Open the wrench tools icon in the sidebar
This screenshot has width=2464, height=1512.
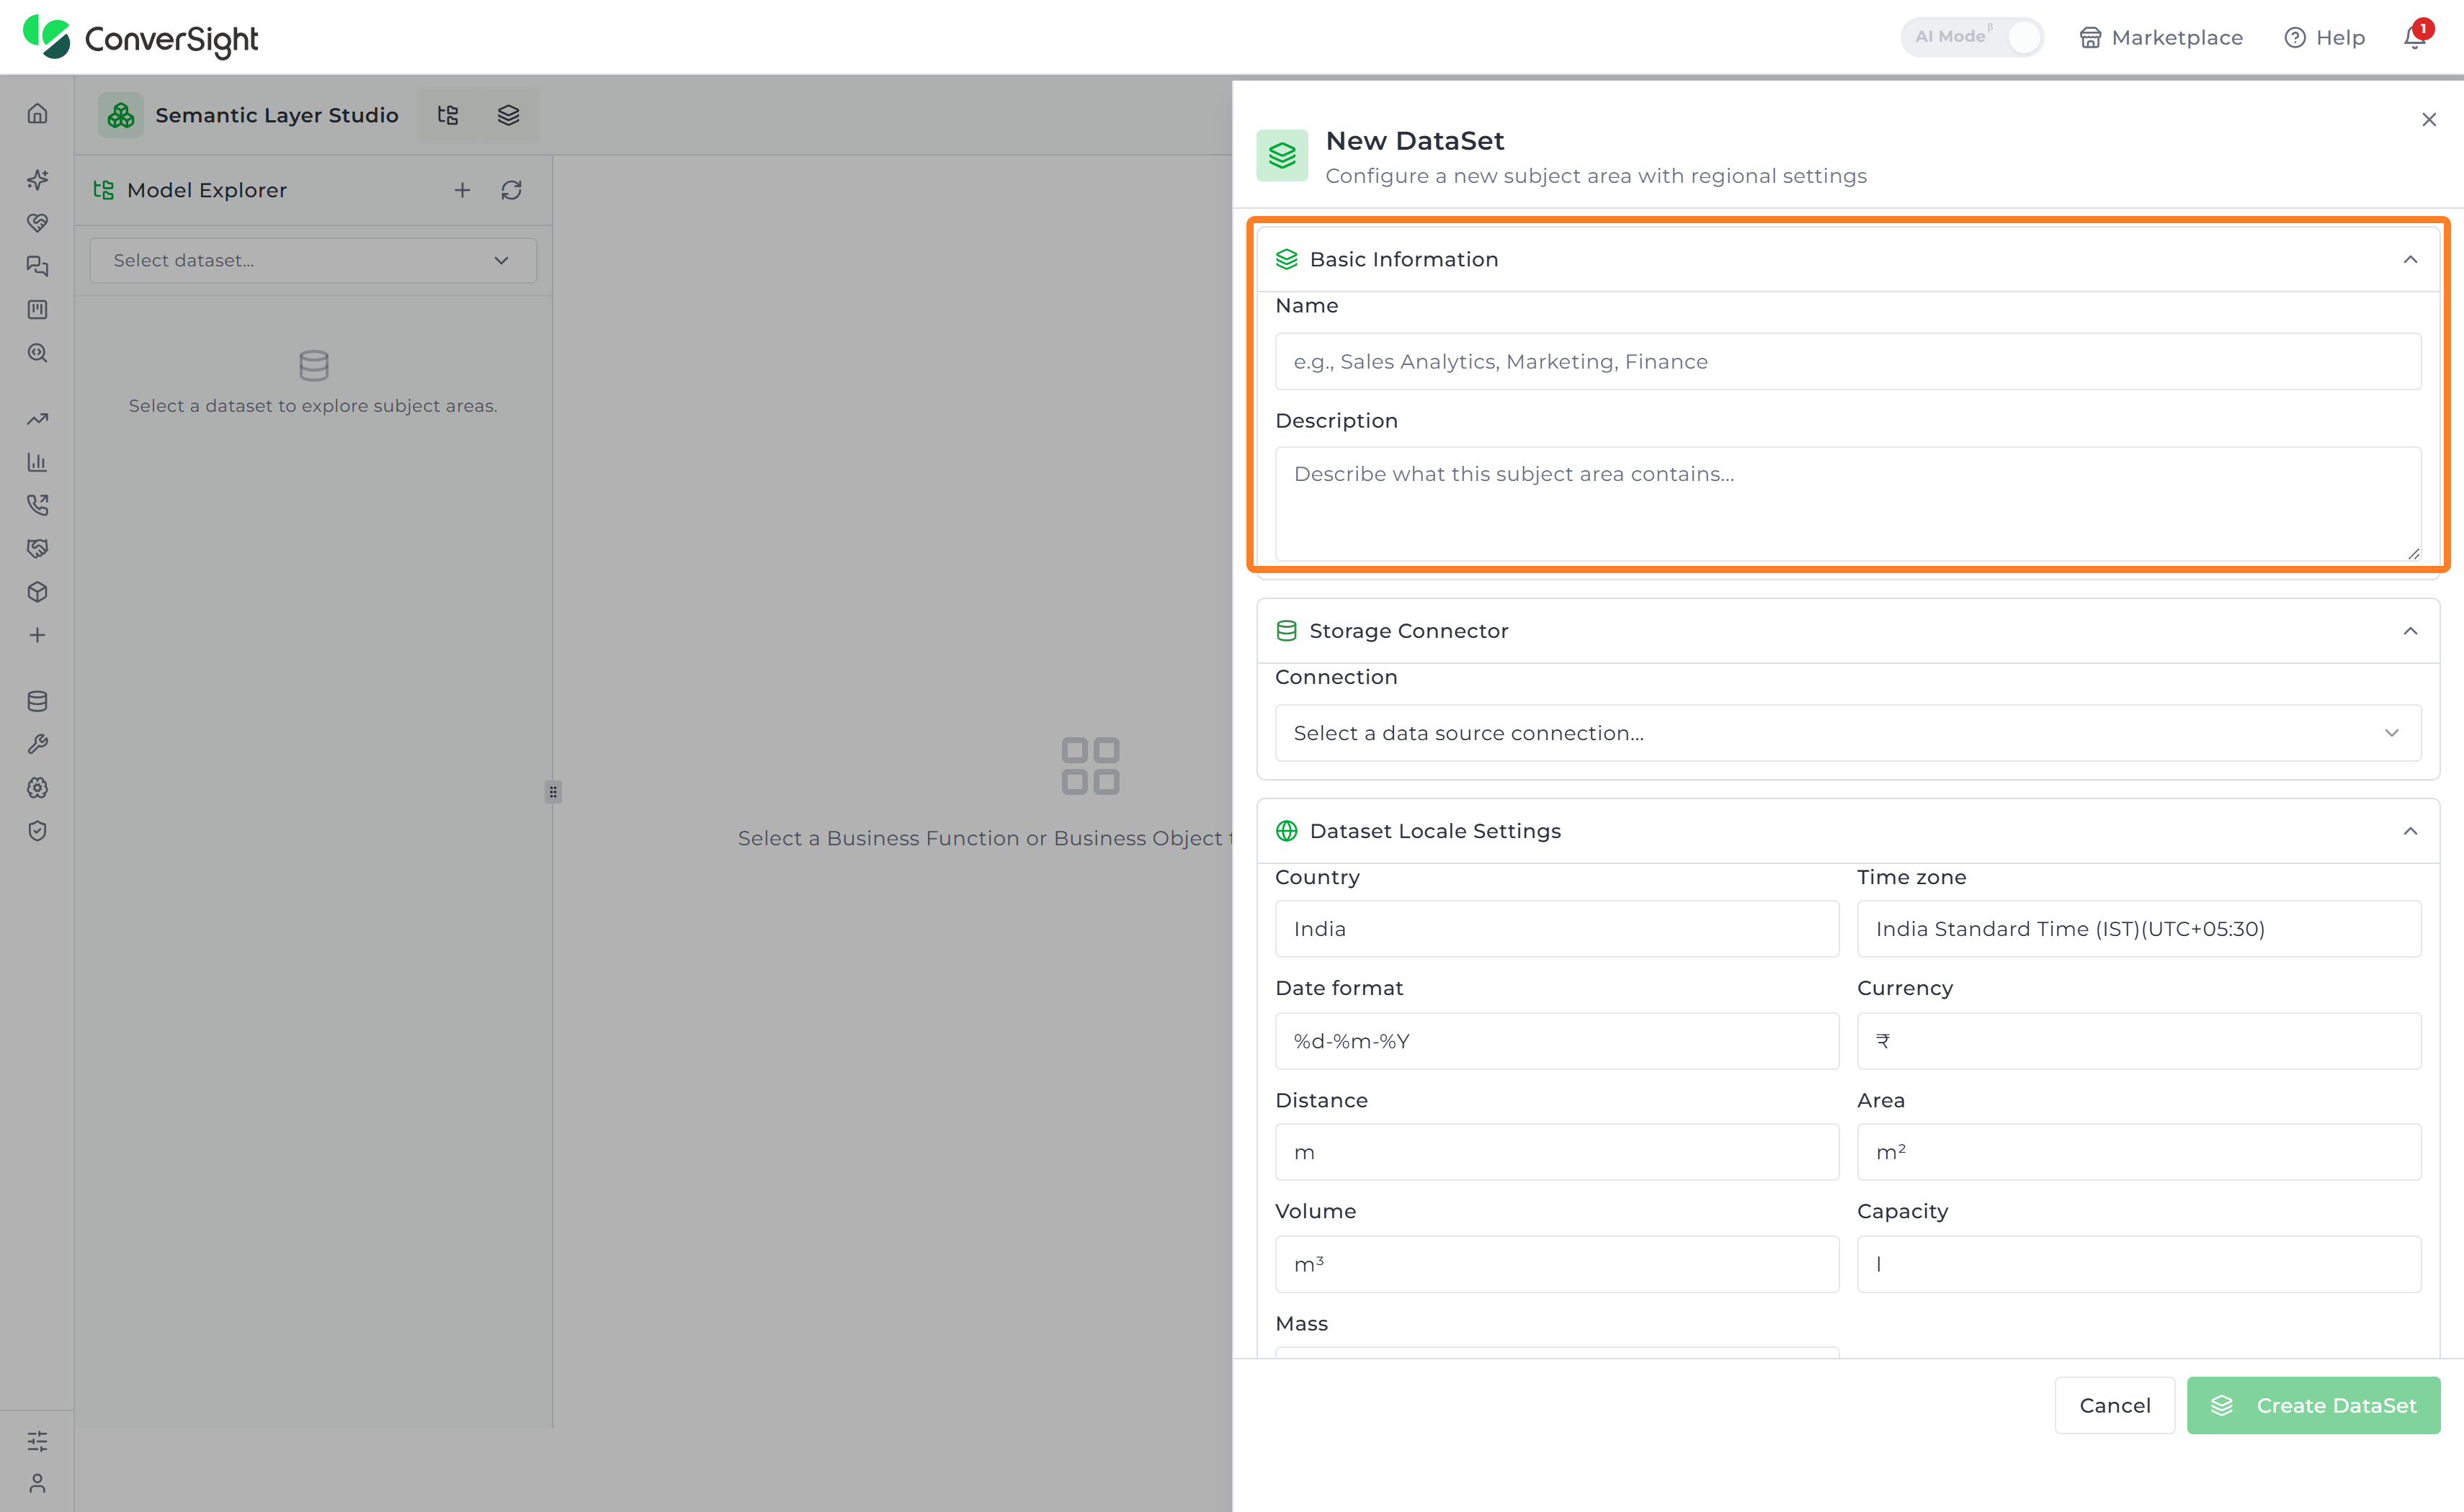pos(37,744)
